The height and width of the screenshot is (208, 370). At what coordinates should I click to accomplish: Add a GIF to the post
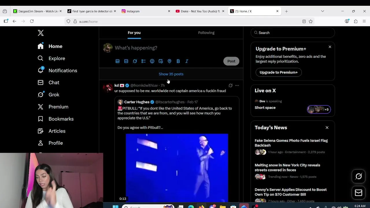pos(126,61)
